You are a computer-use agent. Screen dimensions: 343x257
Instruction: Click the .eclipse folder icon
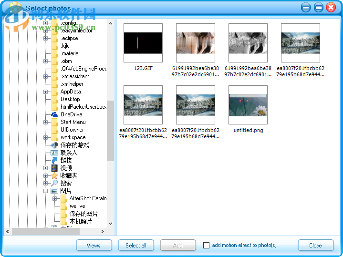point(54,38)
